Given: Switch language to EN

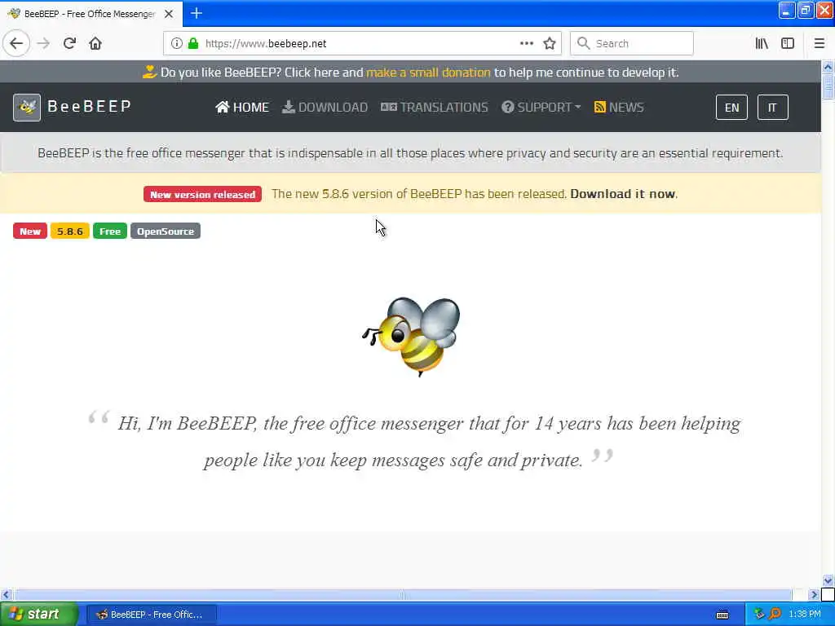Looking at the screenshot, I should pyautogui.click(x=731, y=108).
